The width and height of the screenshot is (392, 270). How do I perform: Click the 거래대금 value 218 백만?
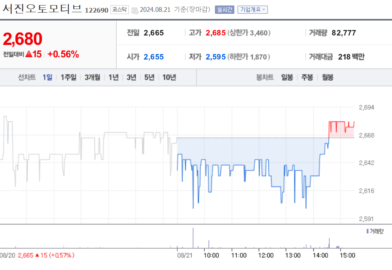tap(351, 57)
